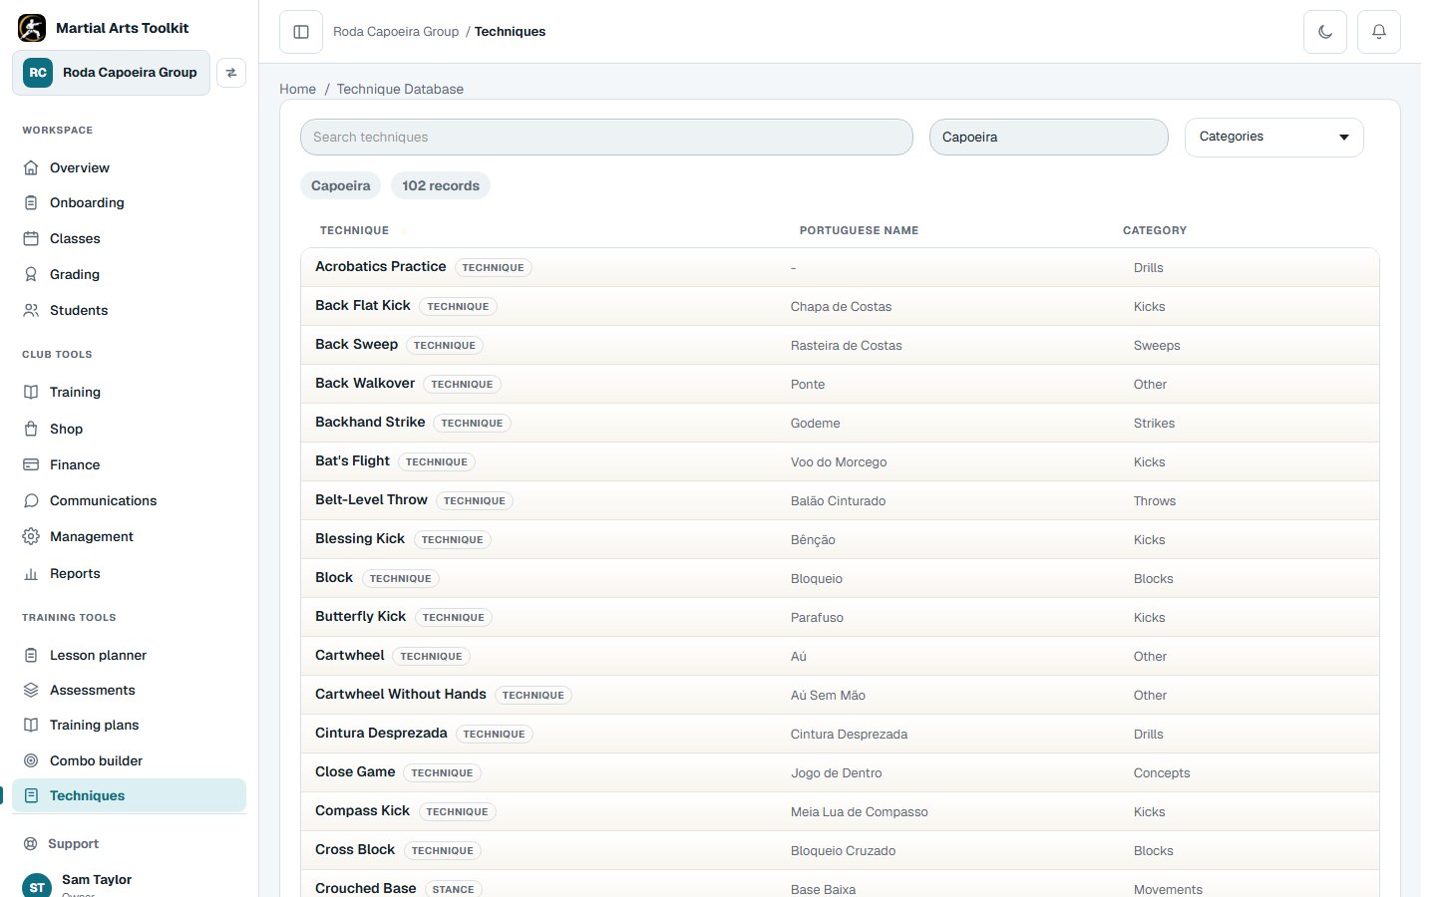Open Roda Capoeira Group workspace selector

pos(111,73)
